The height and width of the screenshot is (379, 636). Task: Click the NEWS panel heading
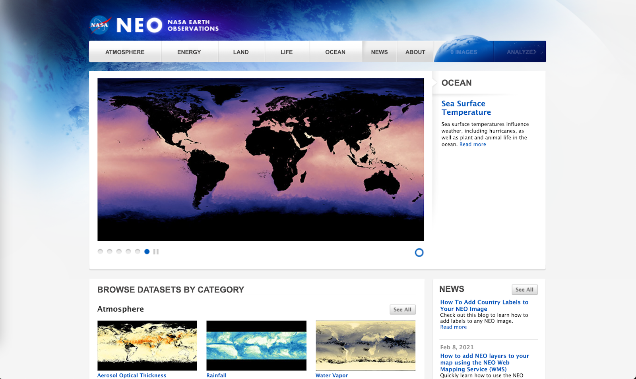(x=452, y=289)
